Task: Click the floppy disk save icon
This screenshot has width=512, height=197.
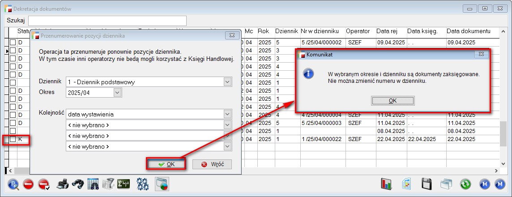Action: pyautogui.click(x=427, y=184)
